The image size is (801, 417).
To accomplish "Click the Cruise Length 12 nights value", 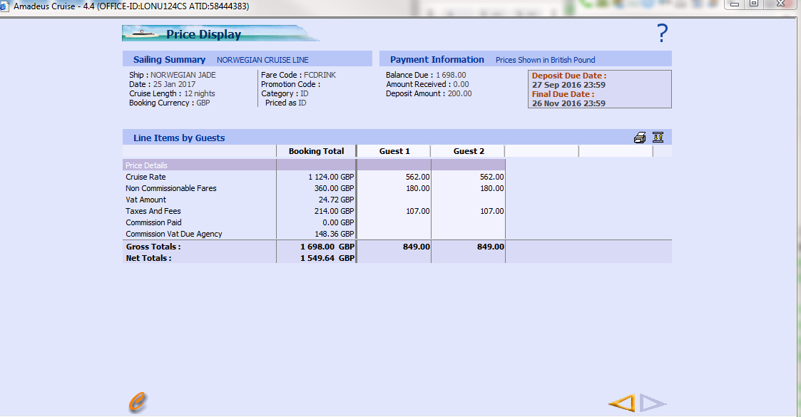I will tap(200, 93).
